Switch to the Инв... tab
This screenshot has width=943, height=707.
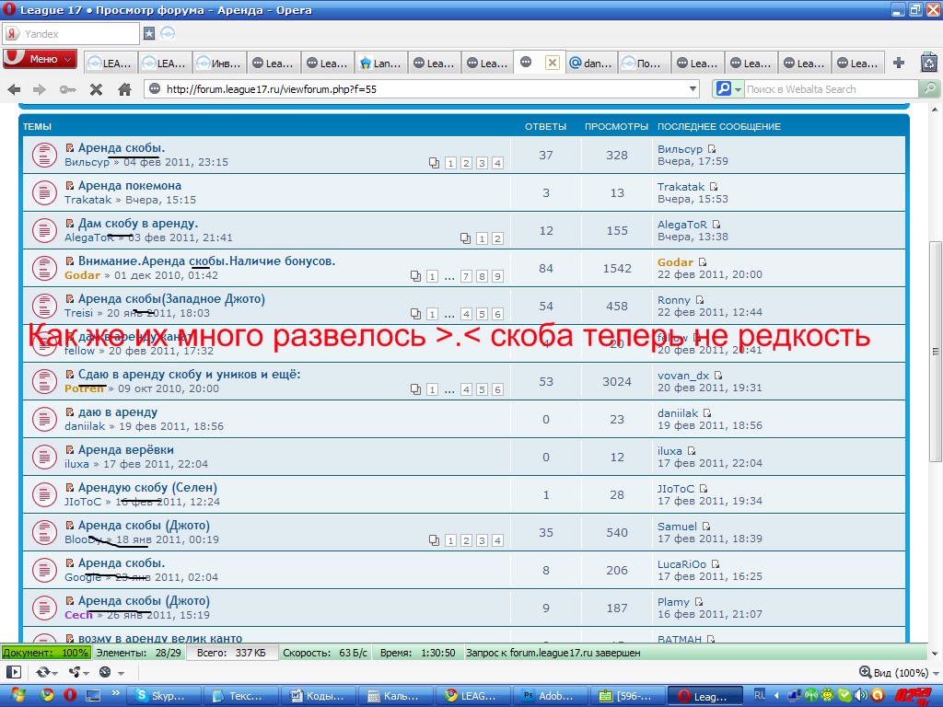point(218,64)
